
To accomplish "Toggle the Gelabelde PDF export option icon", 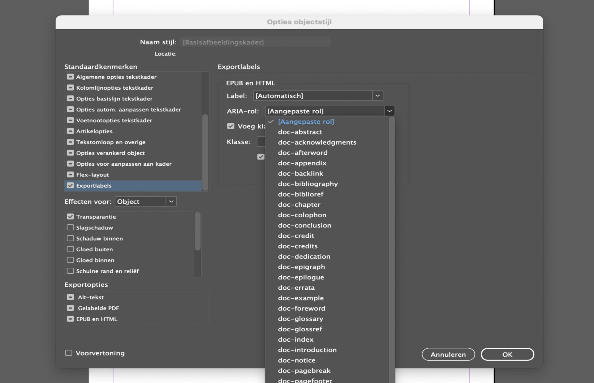I will click(x=70, y=308).
